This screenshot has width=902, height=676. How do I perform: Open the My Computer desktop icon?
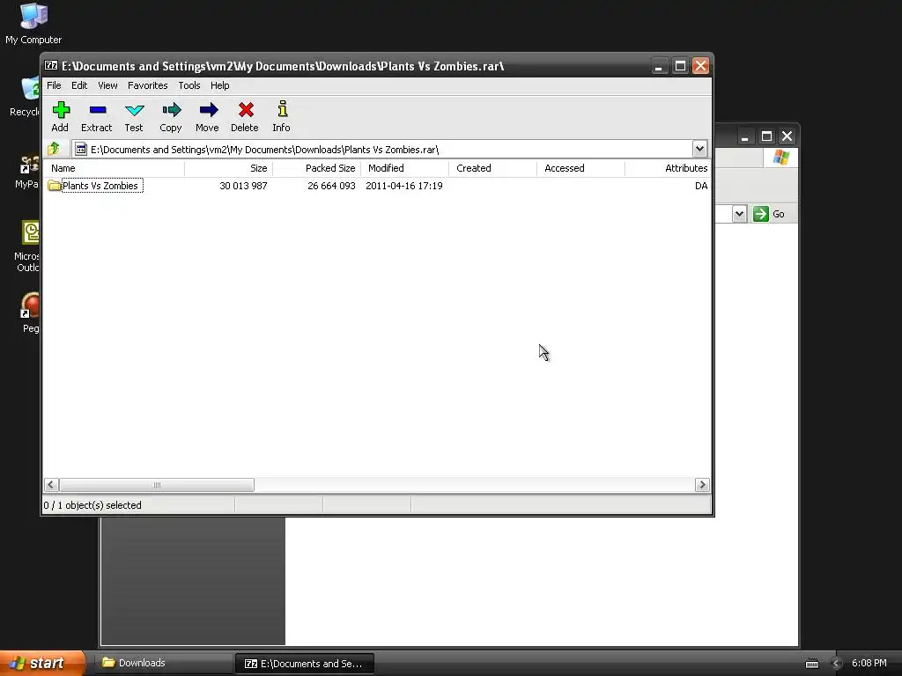coord(33,23)
